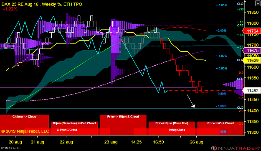261x151 pixels.
Task: Click the X SWING Cross signal label
Action: (x=67, y=130)
